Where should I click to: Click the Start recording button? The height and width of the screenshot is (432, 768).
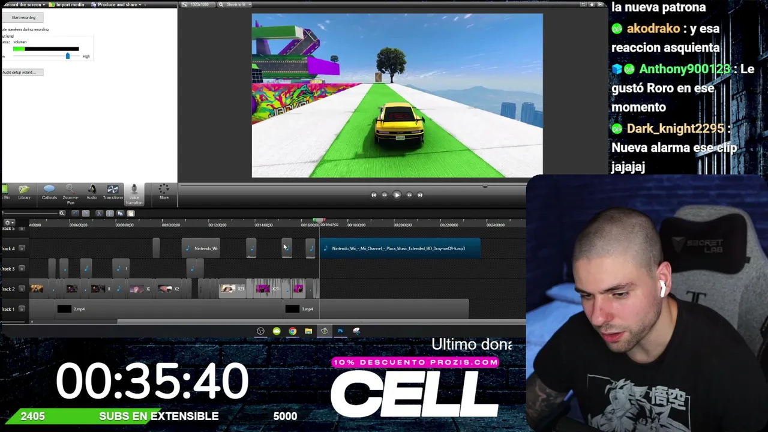coord(23,17)
